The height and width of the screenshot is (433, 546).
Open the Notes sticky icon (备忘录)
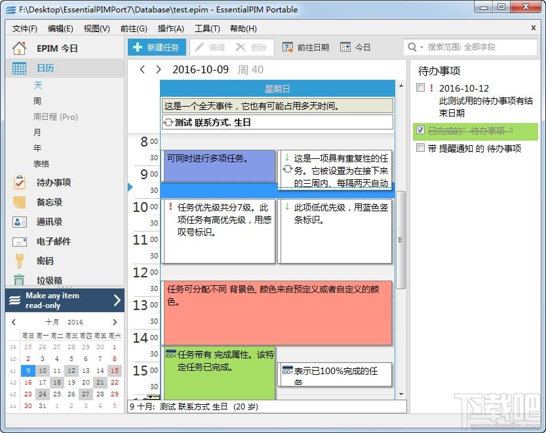19,202
